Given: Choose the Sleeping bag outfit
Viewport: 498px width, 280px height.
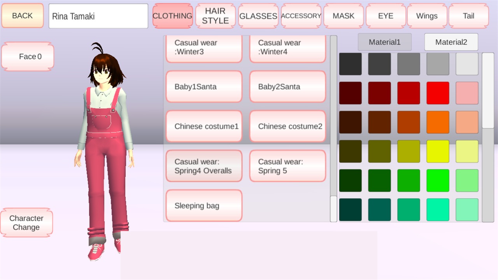Looking at the screenshot, I should tap(204, 206).
